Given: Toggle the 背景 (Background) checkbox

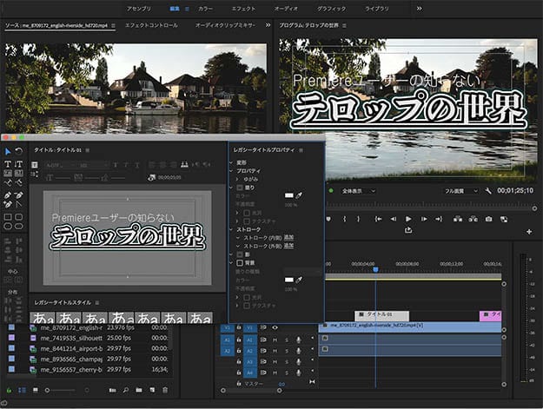Looking at the screenshot, I should coord(240,263).
